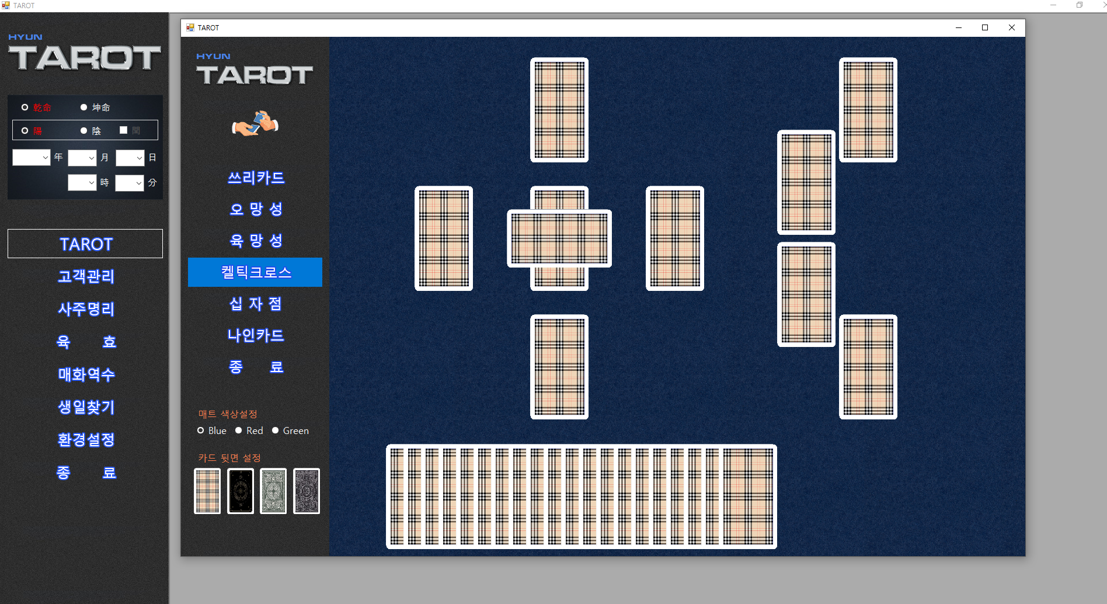Click 종료 in the spread menu
Viewport: 1107px width, 604px height.
click(x=255, y=367)
